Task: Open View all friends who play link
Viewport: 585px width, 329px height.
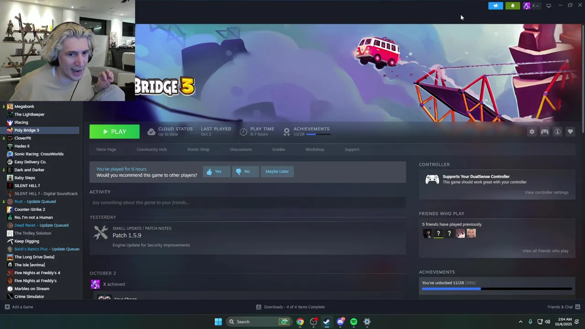Action: coord(545,251)
